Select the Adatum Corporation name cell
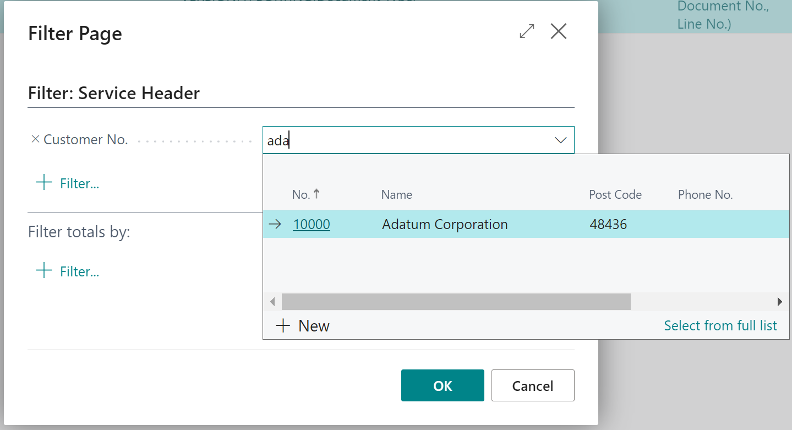792x430 pixels. [445, 224]
